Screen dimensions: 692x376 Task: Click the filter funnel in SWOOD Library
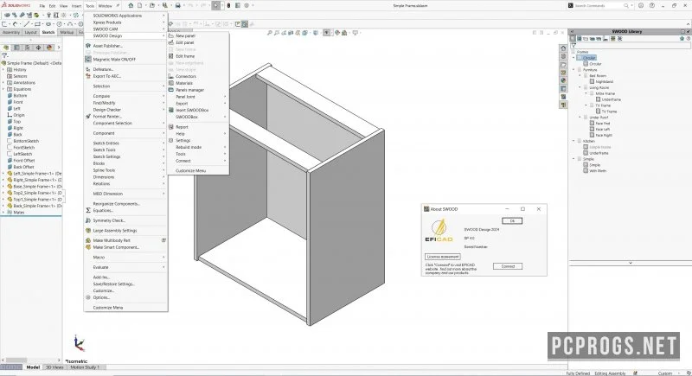tap(573, 46)
